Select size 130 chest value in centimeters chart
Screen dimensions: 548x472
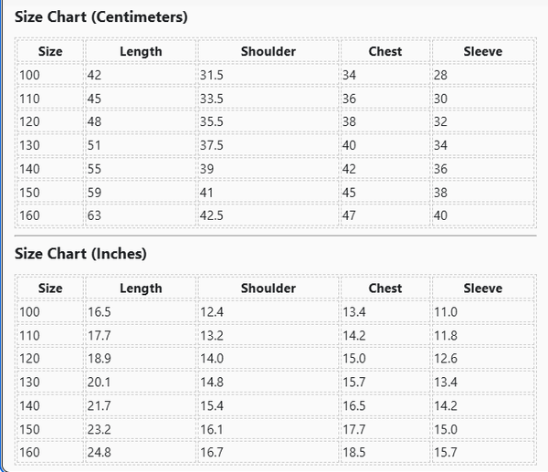coord(350,145)
